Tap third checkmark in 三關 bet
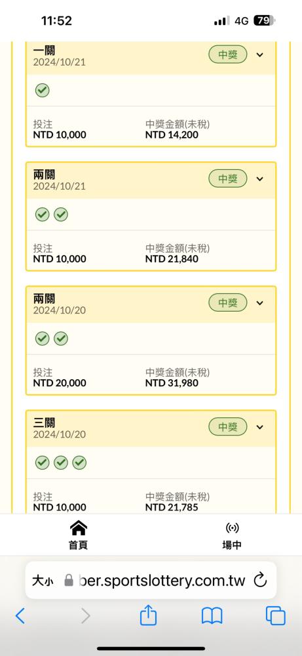Viewport: 302px width, 656px height. coord(79,462)
